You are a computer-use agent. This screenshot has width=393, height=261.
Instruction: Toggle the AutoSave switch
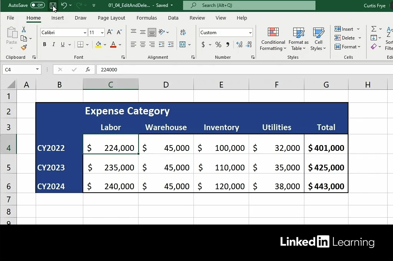[x=37, y=5]
